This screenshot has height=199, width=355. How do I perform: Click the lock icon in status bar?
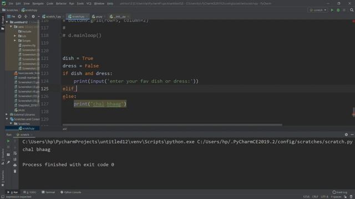(x=346, y=197)
